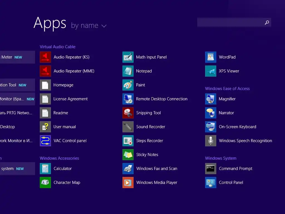Screen dimensions: 285x214
Task: Open the Homepage document icon
Action: (x=45, y=85)
